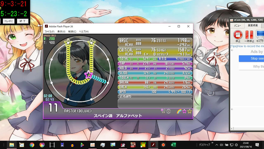Image resolution: width=264 pixels, height=149 pixels.
Task: Click the left yellow star on the ring
Action: [68, 42]
